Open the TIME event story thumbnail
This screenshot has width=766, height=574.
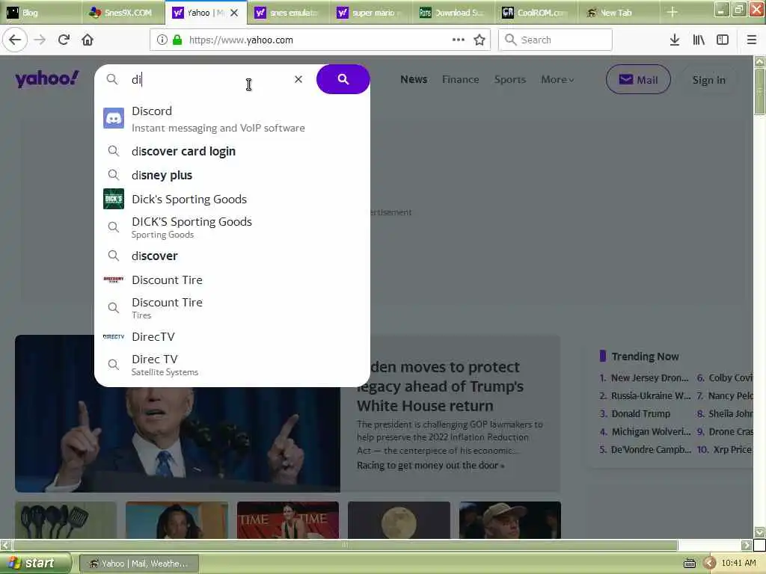288,520
